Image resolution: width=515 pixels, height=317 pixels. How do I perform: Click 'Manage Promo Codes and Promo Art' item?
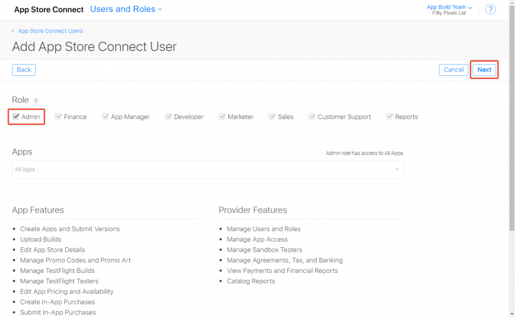click(75, 260)
